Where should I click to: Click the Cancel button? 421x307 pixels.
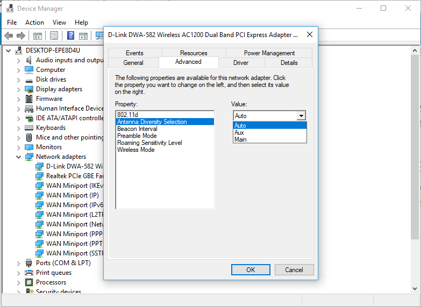[x=294, y=270]
